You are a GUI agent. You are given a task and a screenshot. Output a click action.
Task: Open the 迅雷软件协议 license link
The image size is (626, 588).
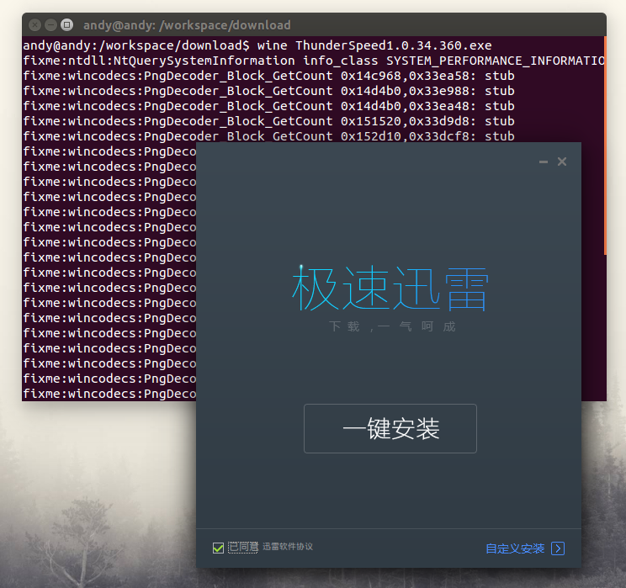(288, 547)
